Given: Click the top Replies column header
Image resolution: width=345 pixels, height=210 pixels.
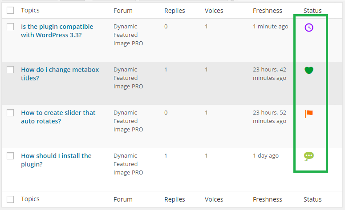Looking at the screenshot, I should [x=175, y=11].
